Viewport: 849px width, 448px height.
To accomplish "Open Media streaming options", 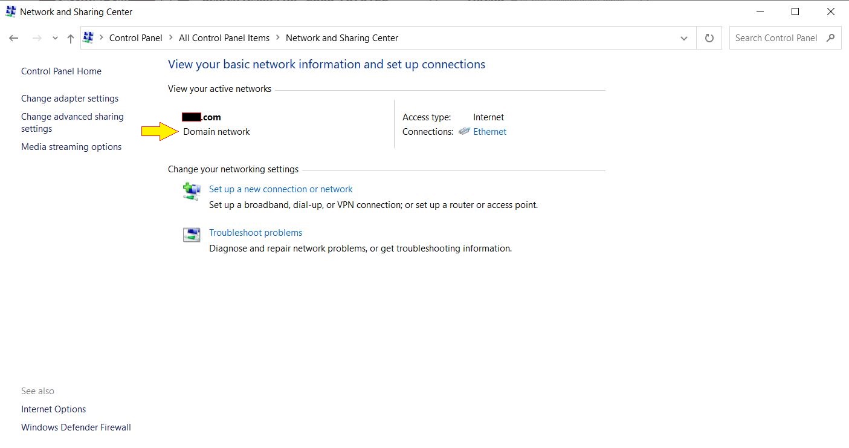I will point(71,146).
